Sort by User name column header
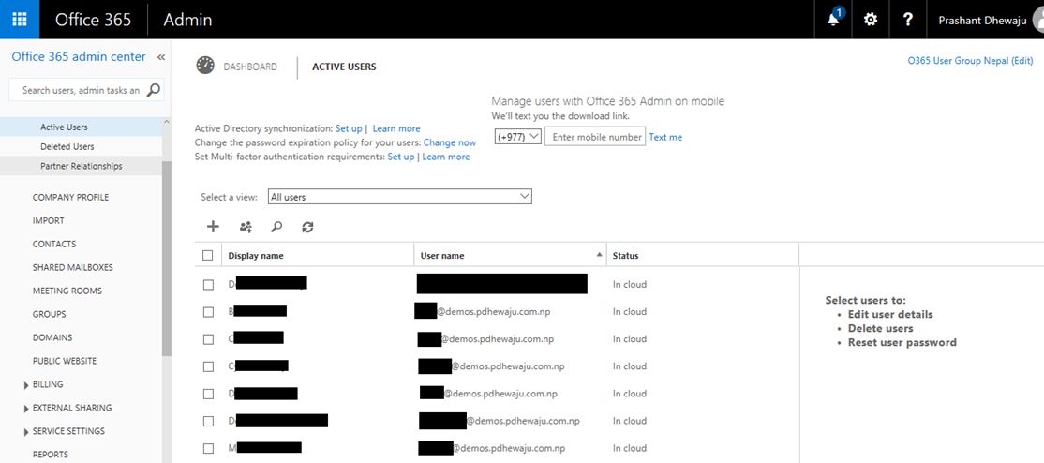Image resolution: width=1044 pixels, height=463 pixels. pos(442,256)
